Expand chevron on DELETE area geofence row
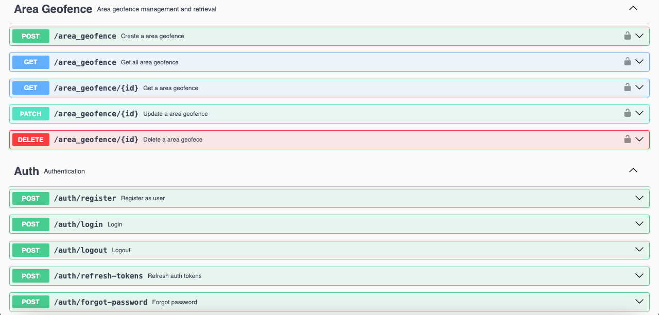 pyautogui.click(x=639, y=139)
